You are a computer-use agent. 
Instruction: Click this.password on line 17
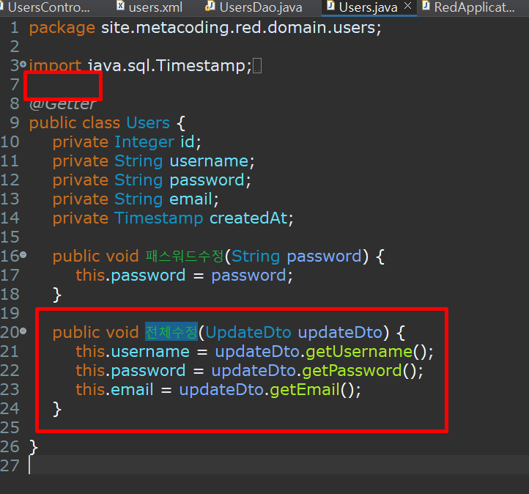[130, 276]
